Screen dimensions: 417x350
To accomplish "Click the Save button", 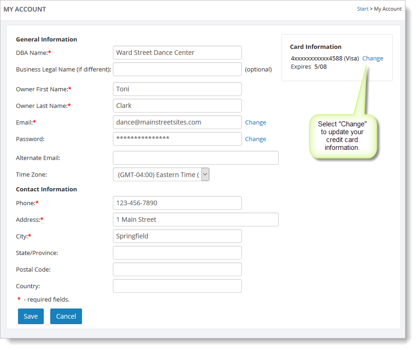I will coord(30,316).
